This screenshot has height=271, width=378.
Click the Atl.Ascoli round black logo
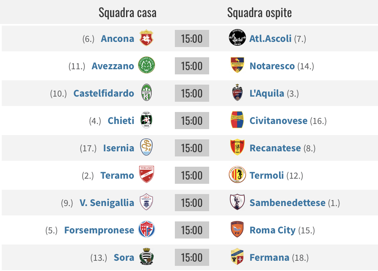tap(237, 38)
